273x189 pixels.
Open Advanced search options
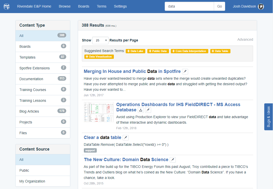point(245,40)
